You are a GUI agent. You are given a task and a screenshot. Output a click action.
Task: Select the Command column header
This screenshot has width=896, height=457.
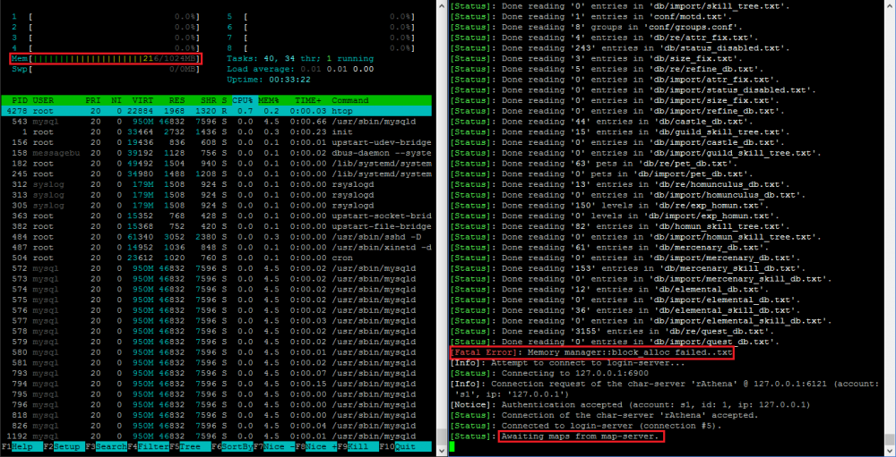coord(349,100)
